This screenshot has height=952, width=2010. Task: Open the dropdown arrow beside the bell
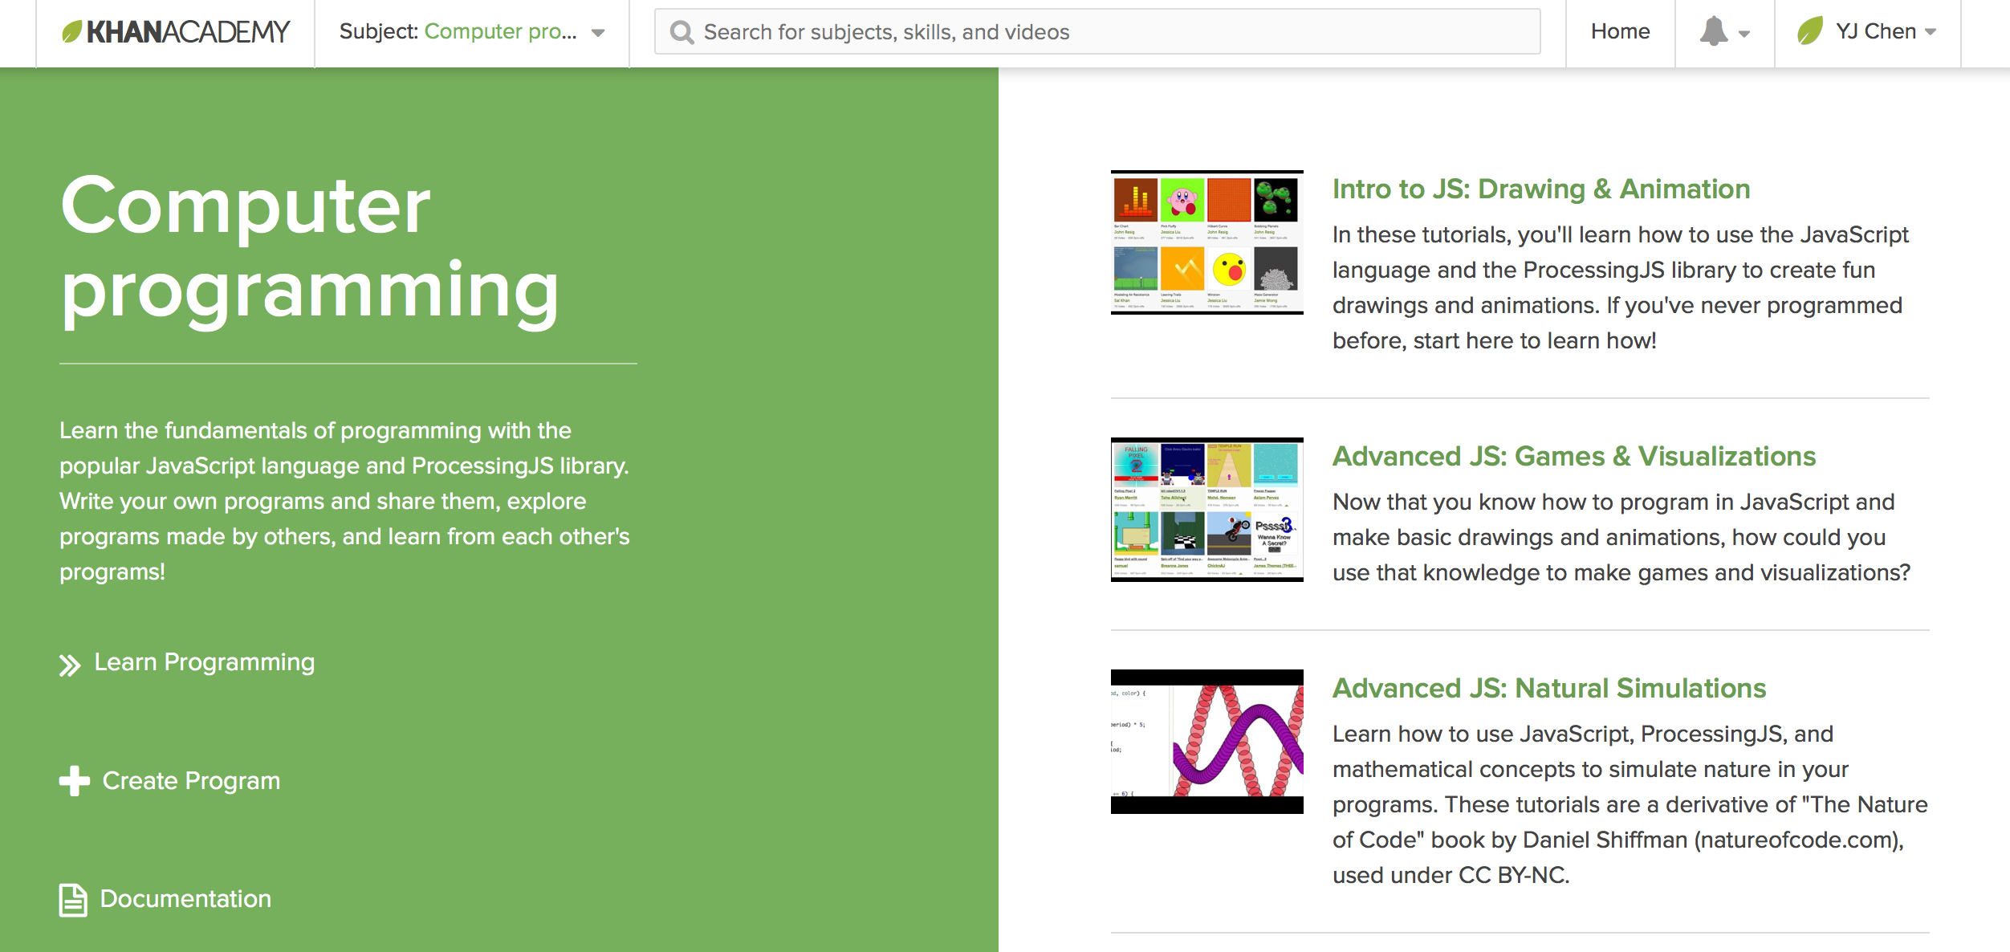click(x=1743, y=34)
